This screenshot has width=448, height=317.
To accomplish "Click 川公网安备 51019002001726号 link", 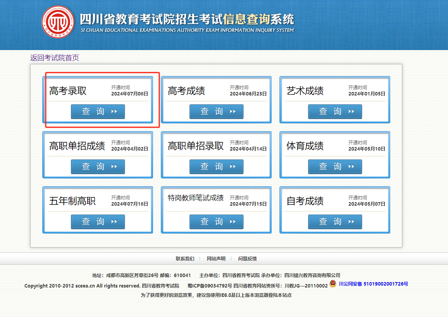I will [x=373, y=284].
